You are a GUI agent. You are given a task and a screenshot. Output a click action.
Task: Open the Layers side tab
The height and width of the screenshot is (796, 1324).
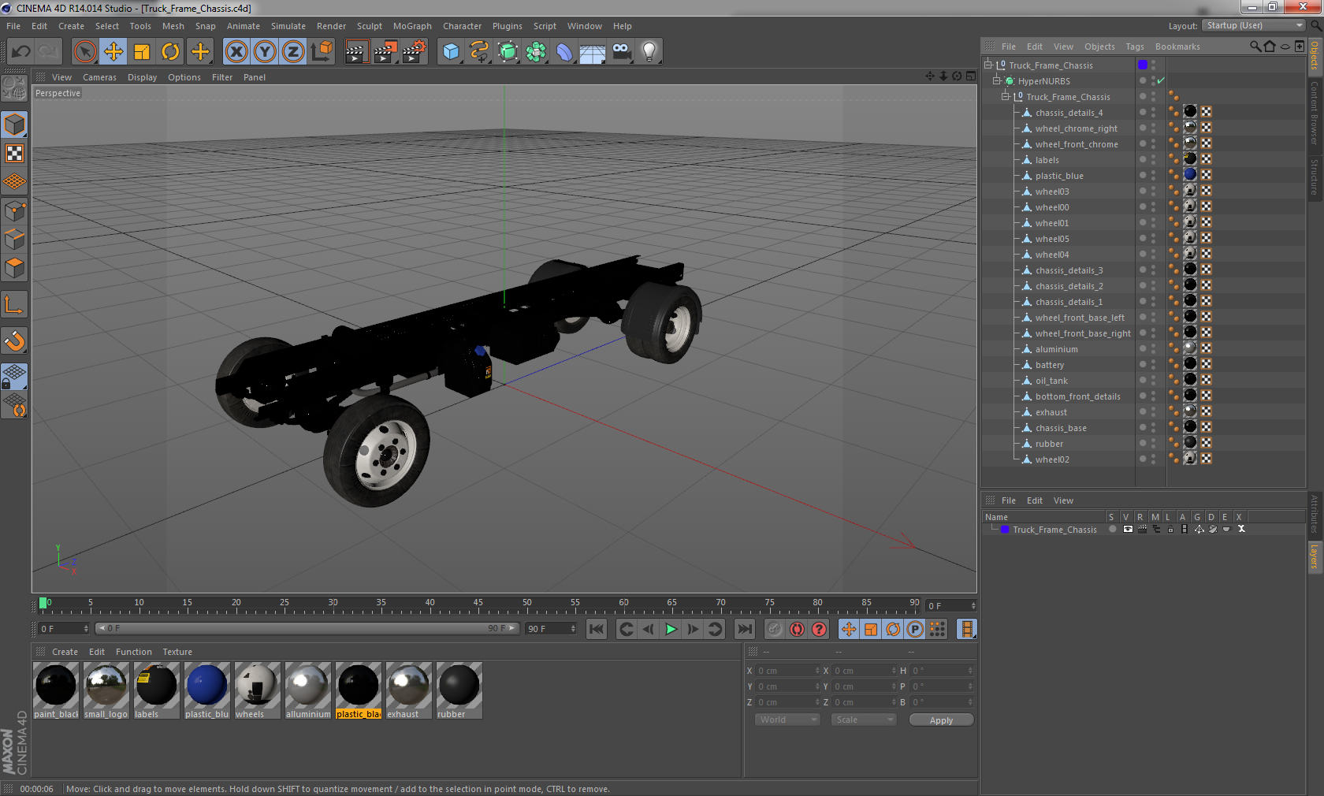pos(1315,556)
